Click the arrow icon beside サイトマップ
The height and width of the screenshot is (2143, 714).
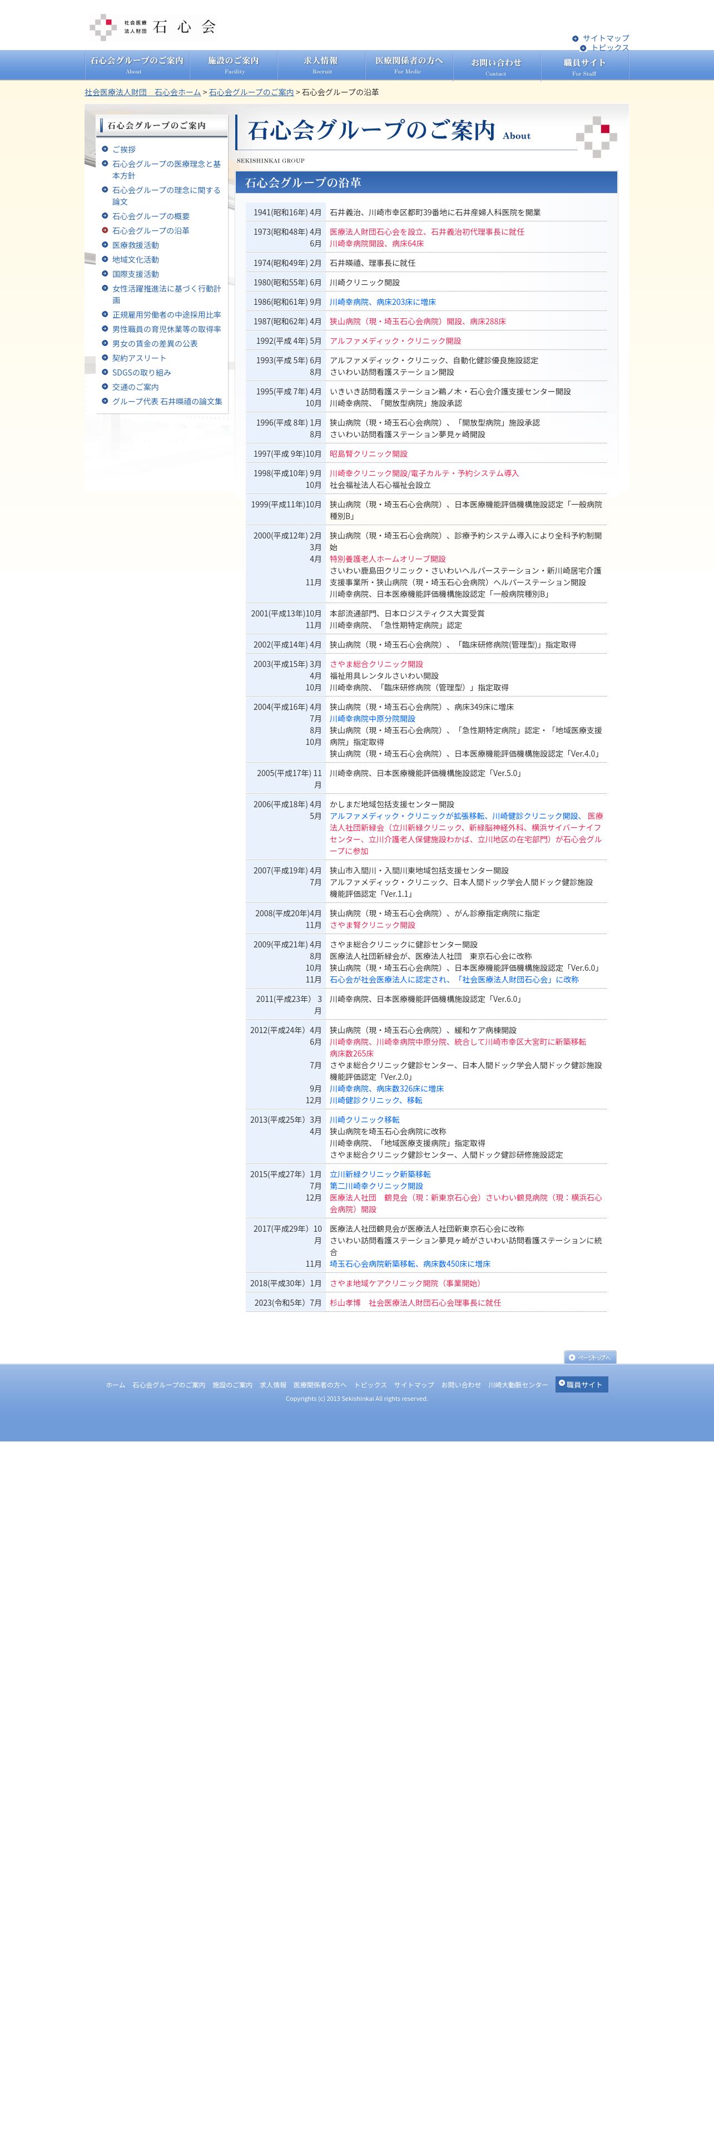pyautogui.click(x=575, y=38)
